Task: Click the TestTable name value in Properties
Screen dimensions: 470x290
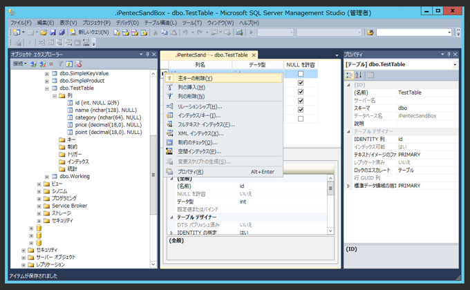Action: click(x=409, y=93)
